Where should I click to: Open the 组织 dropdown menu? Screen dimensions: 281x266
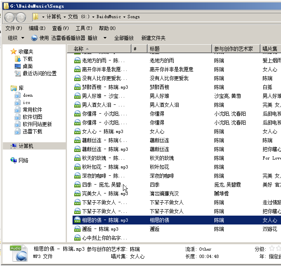coord(16,38)
